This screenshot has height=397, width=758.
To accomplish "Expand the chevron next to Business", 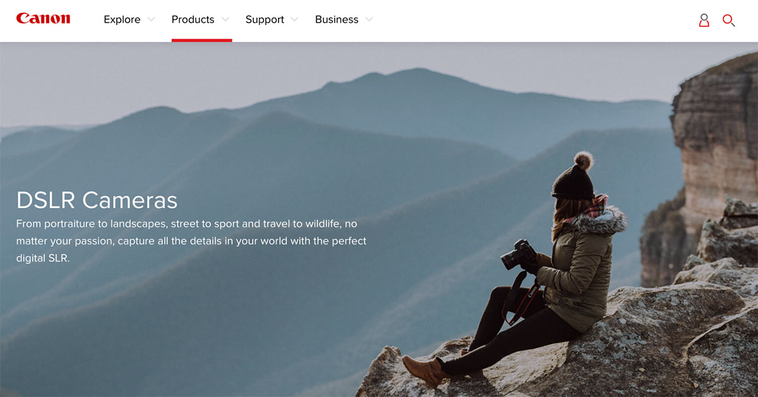I will click(369, 20).
